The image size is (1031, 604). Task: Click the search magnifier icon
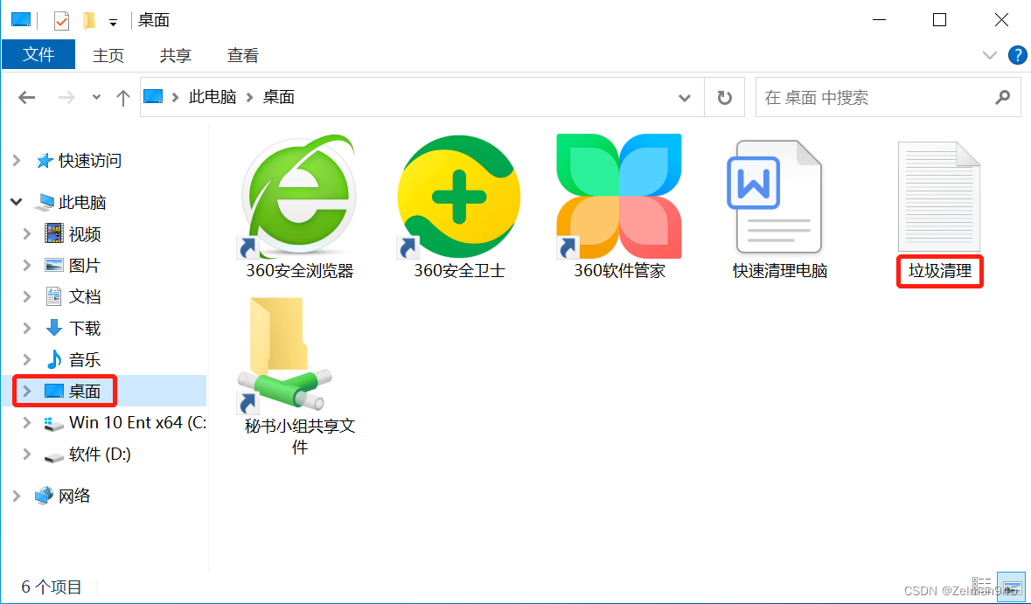1003,97
